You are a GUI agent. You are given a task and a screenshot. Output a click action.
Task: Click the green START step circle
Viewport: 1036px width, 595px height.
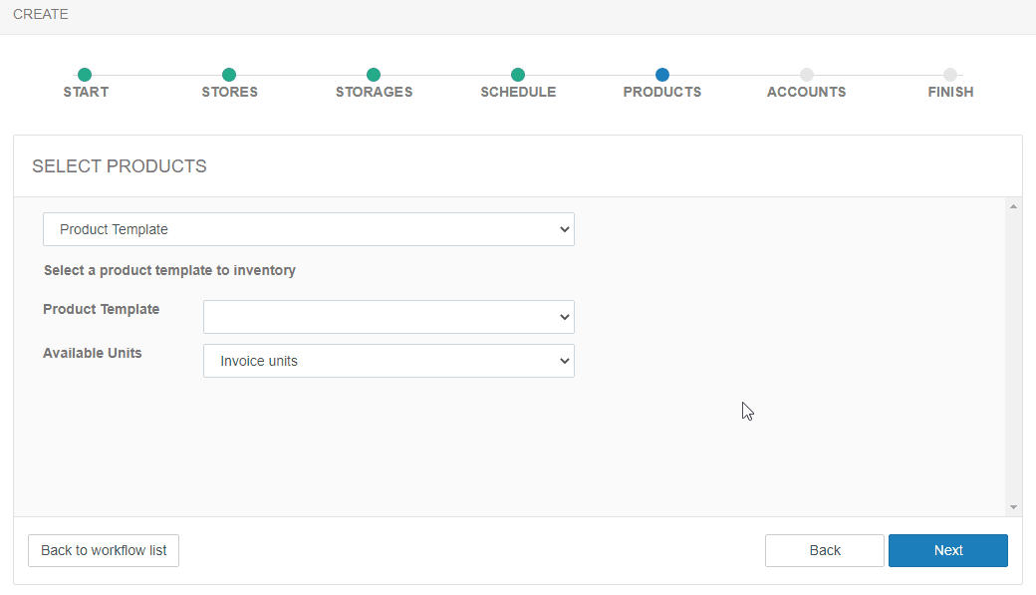point(85,75)
